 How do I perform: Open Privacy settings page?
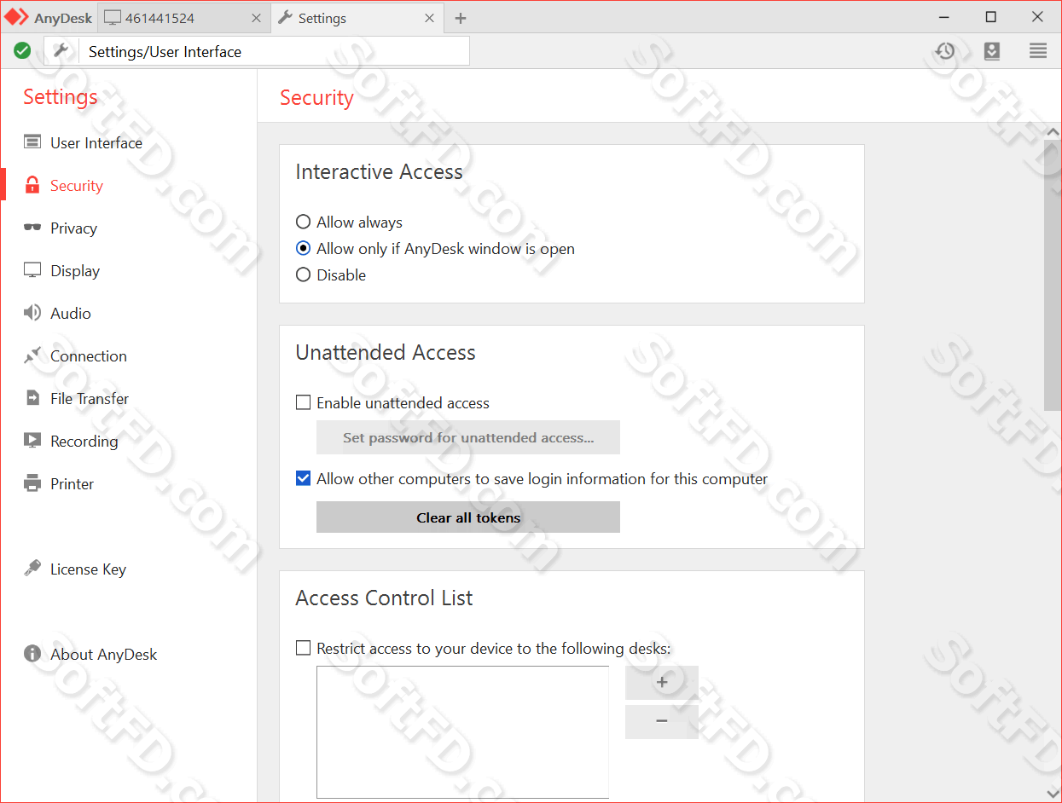[x=73, y=228]
